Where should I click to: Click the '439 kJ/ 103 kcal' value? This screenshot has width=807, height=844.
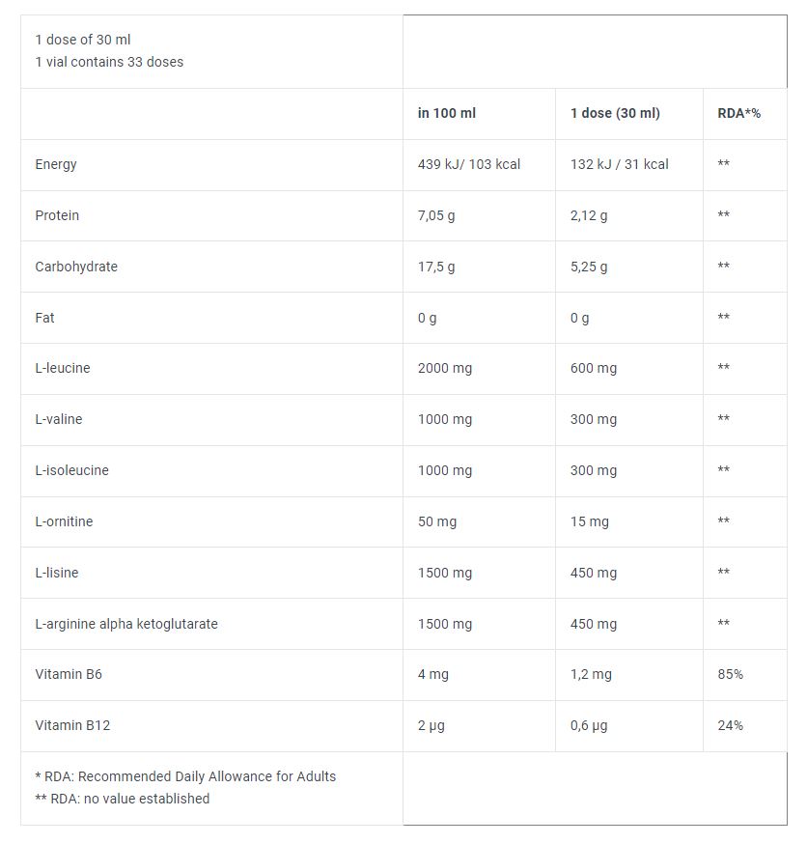pyautogui.click(x=468, y=164)
